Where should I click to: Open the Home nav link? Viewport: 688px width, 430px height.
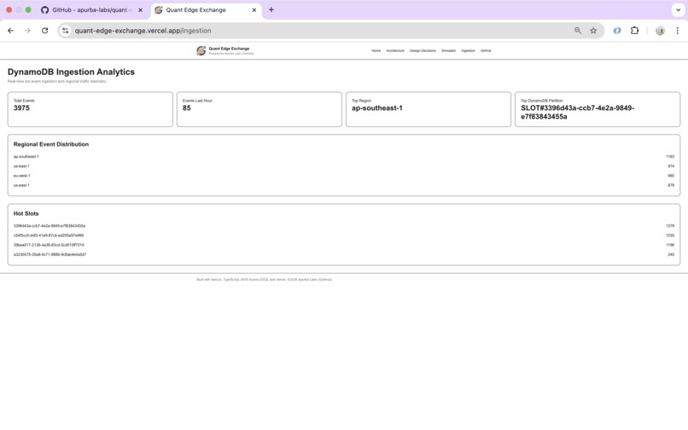376,51
